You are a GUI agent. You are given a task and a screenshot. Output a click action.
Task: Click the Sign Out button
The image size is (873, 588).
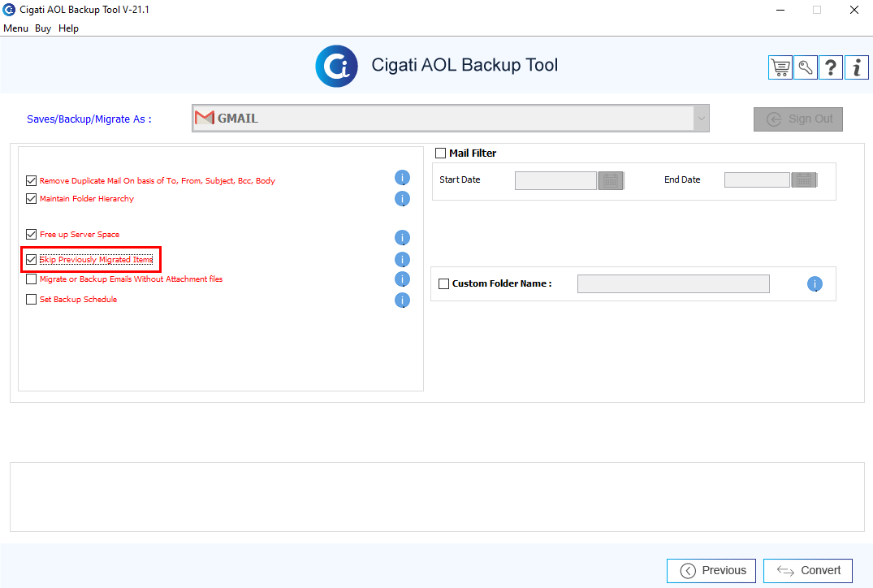[797, 119]
